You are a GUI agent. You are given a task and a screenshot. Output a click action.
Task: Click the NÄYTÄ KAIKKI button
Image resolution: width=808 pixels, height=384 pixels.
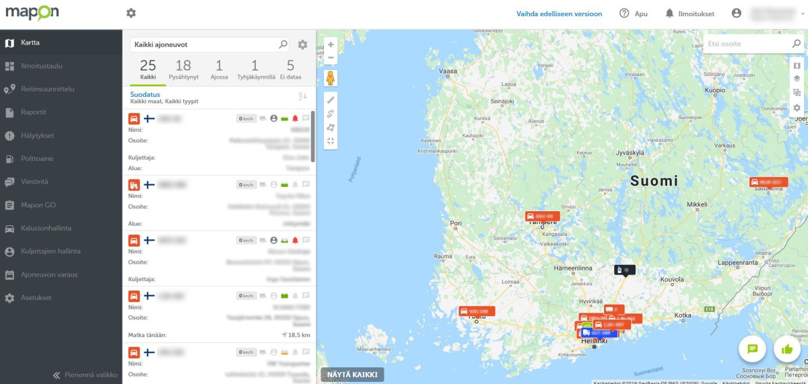point(352,375)
